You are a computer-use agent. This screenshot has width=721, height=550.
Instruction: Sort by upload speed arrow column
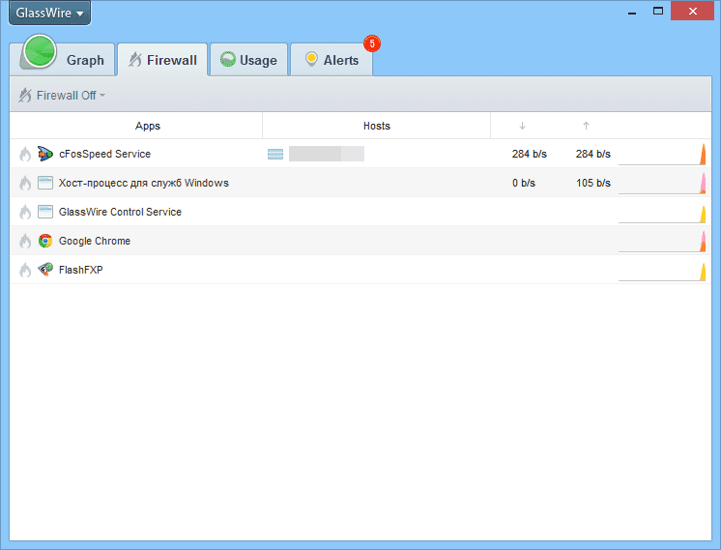586,126
